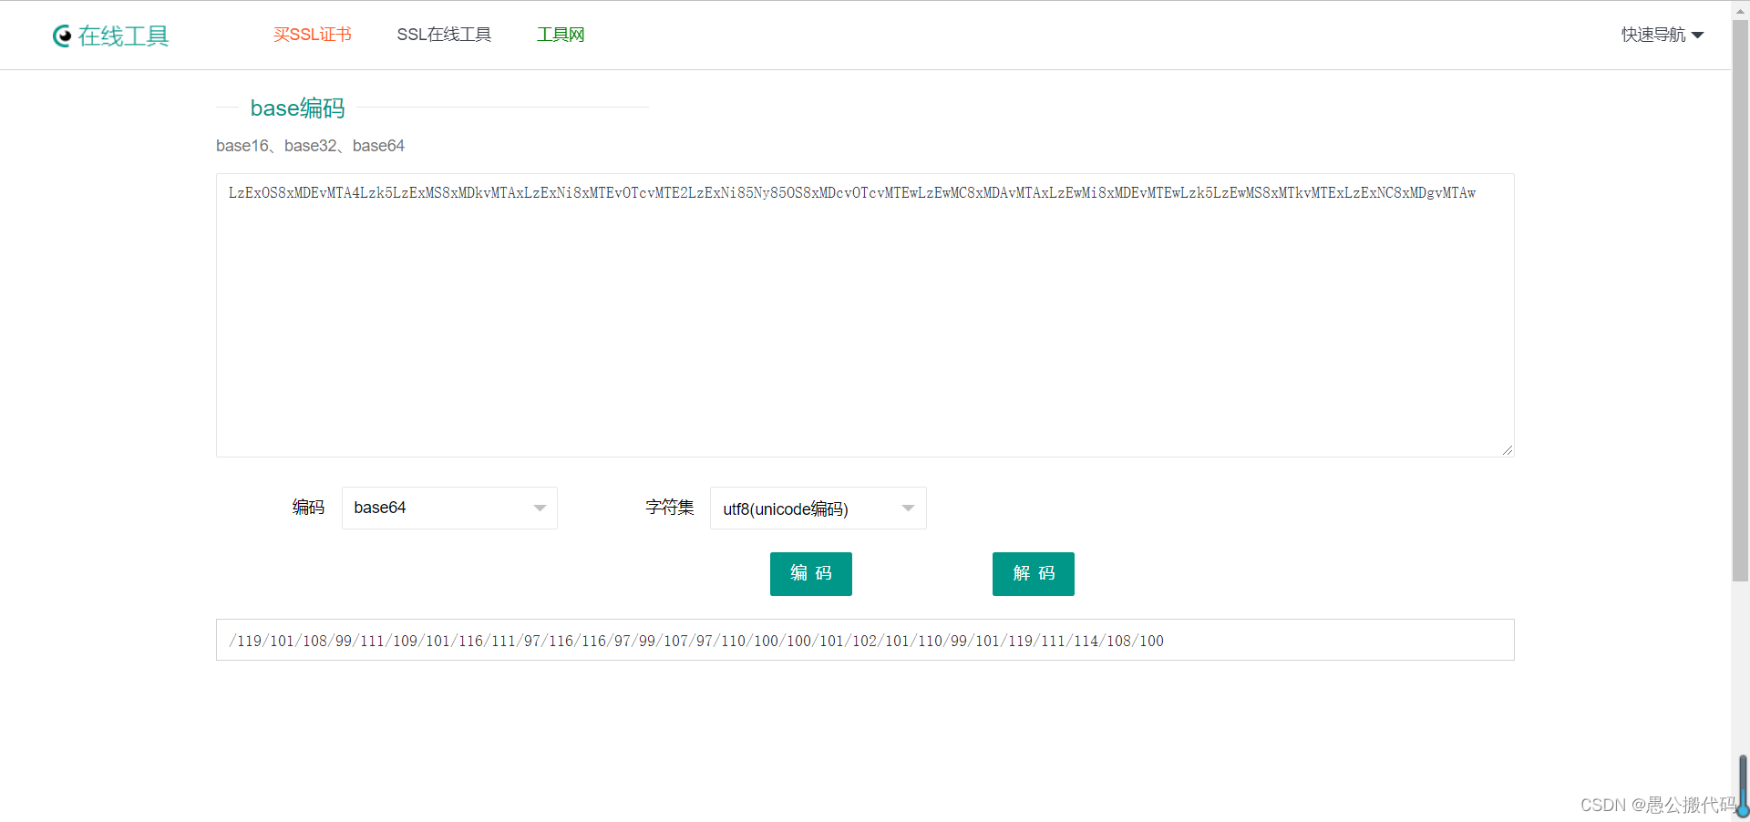Click the base编码 heading text
Screen dimensions: 1750x822
pos(297,108)
